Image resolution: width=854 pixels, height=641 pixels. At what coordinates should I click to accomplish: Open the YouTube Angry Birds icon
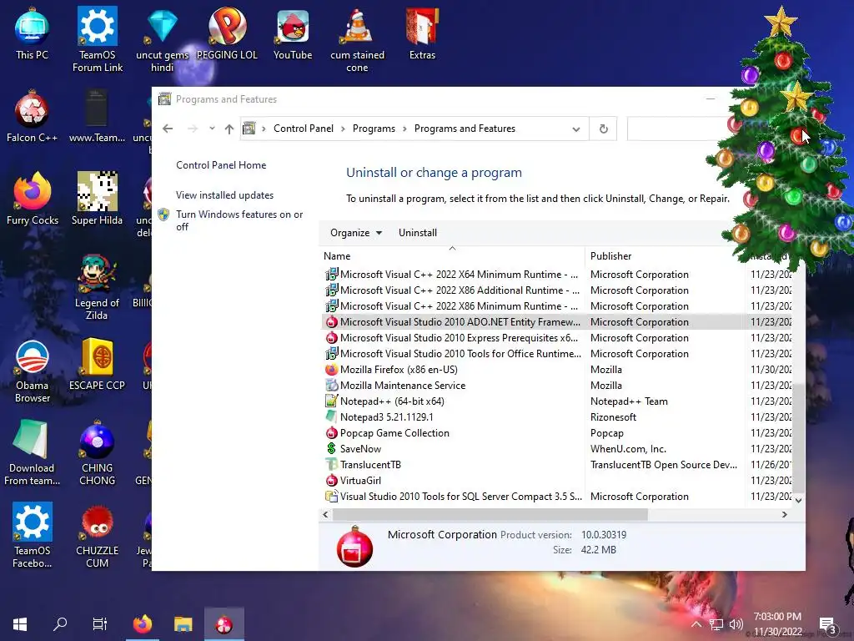coord(293,33)
